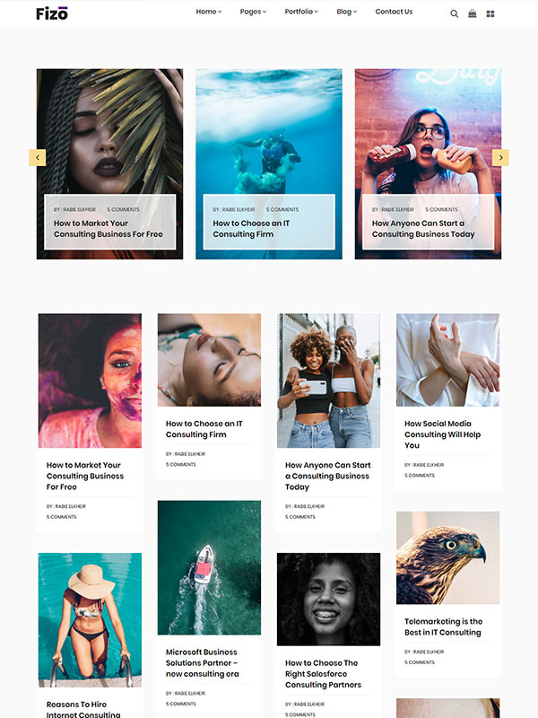538x718 pixels.
Task: Open the grid menu icon in header
Action: point(490,13)
